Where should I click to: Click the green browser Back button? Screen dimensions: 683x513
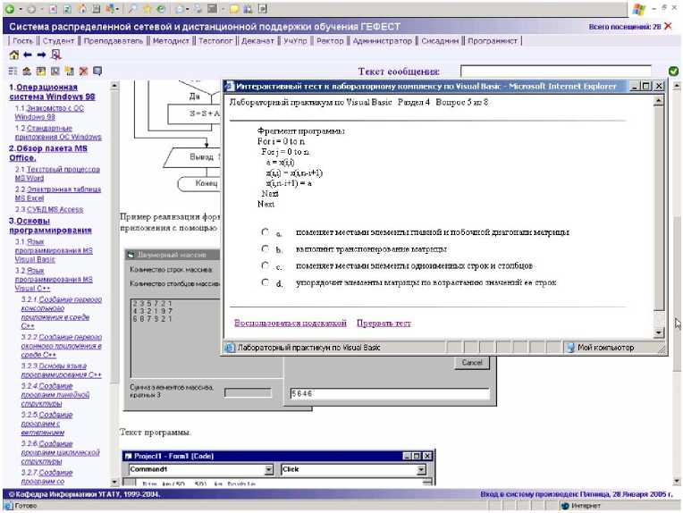pyautogui.click(x=10, y=9)
